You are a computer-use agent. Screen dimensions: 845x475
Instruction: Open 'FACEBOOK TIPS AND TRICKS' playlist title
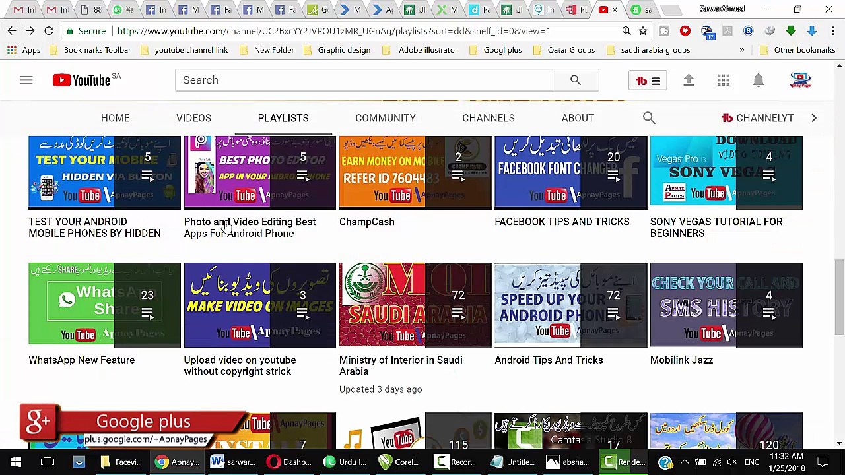(x=562, y=222)
